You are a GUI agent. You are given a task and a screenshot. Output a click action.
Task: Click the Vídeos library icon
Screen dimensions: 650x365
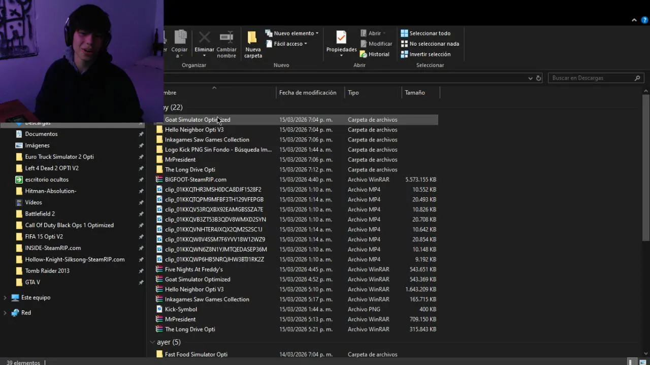pyautogui.click(x=19, y=202)
